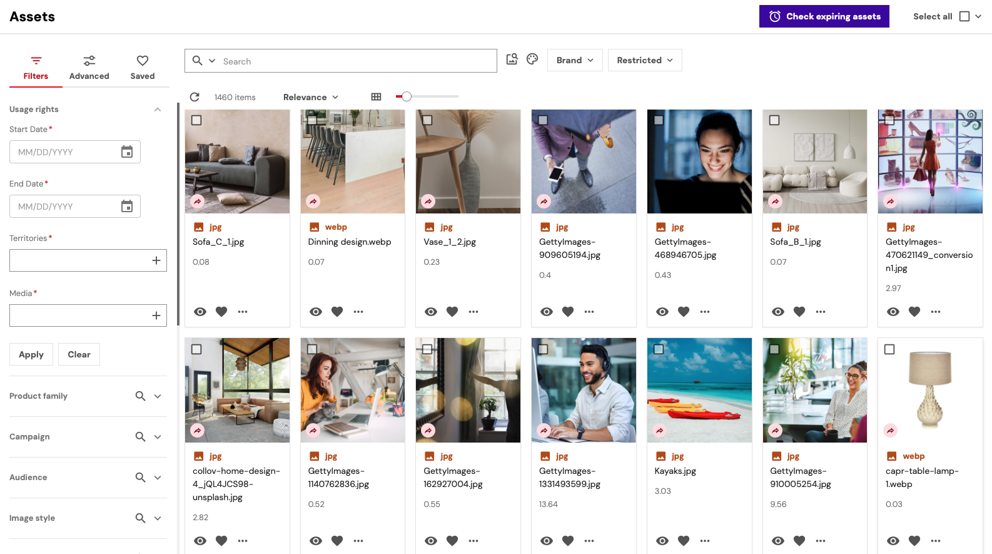
Task: Open Select all options chevron
Action: pos(978,16)
